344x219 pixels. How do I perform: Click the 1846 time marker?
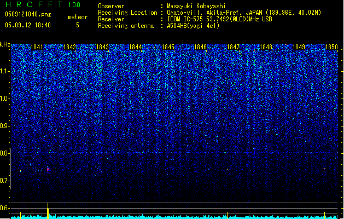point(201,47)
